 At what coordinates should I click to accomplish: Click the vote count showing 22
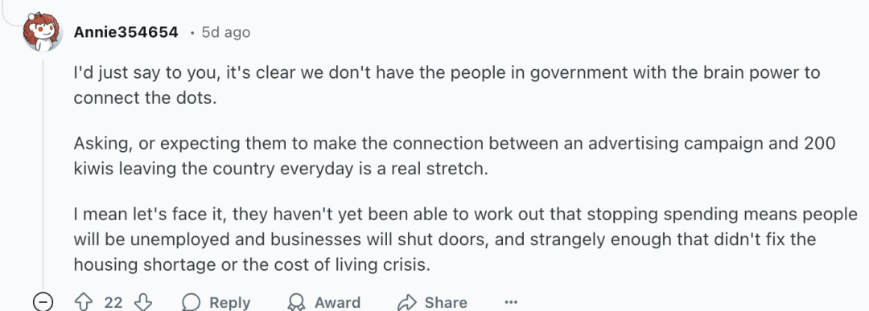click(x=113, y=303)
